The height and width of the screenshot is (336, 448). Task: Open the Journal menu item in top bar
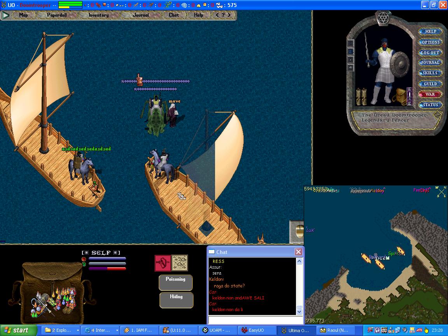tap(141, 15)
